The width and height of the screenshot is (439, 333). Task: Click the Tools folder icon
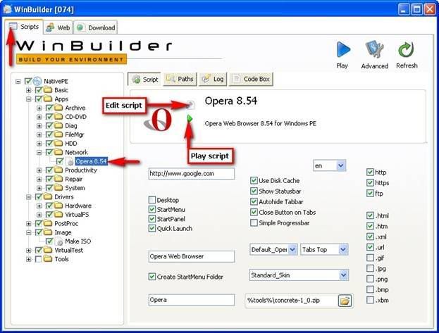[48, 259]
